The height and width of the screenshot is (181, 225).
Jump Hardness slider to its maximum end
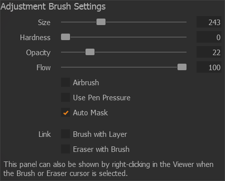[186, 37]
